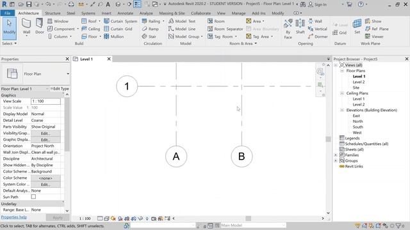
Task: Select the Dormer opening tool
Action: pyautogui.click(x=318, y=36)
